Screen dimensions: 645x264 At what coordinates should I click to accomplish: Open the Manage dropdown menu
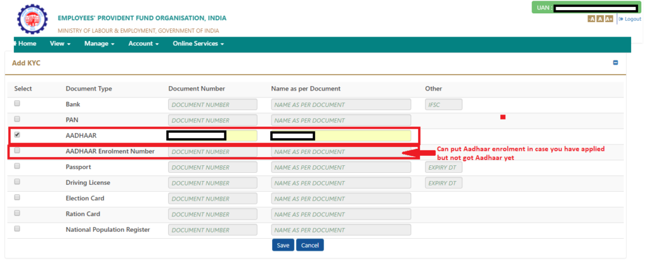click(99, 43)
